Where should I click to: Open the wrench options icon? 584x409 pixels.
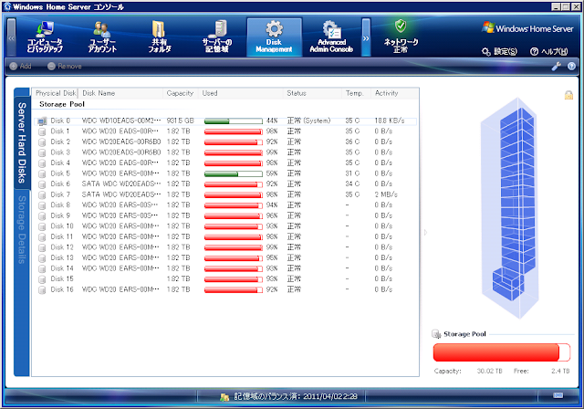click(x=556, y=67)
